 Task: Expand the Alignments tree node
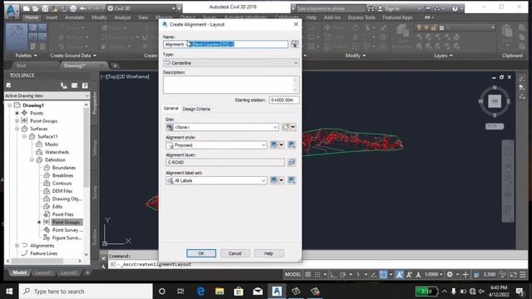tap(17, 246)
